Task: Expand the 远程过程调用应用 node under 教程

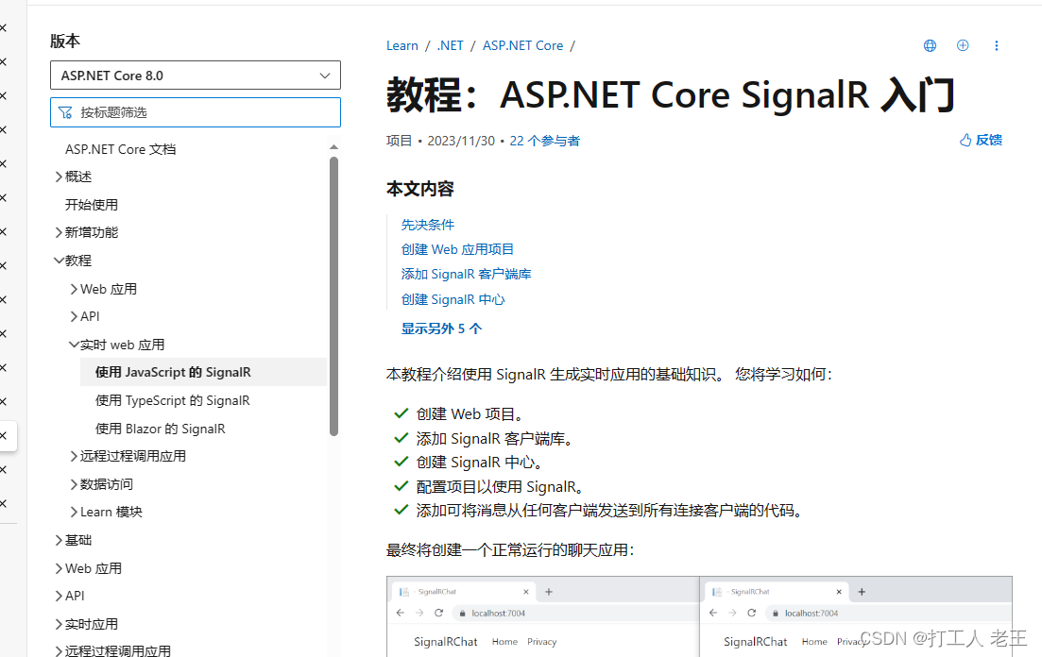Action: click(x=74, y=456)
